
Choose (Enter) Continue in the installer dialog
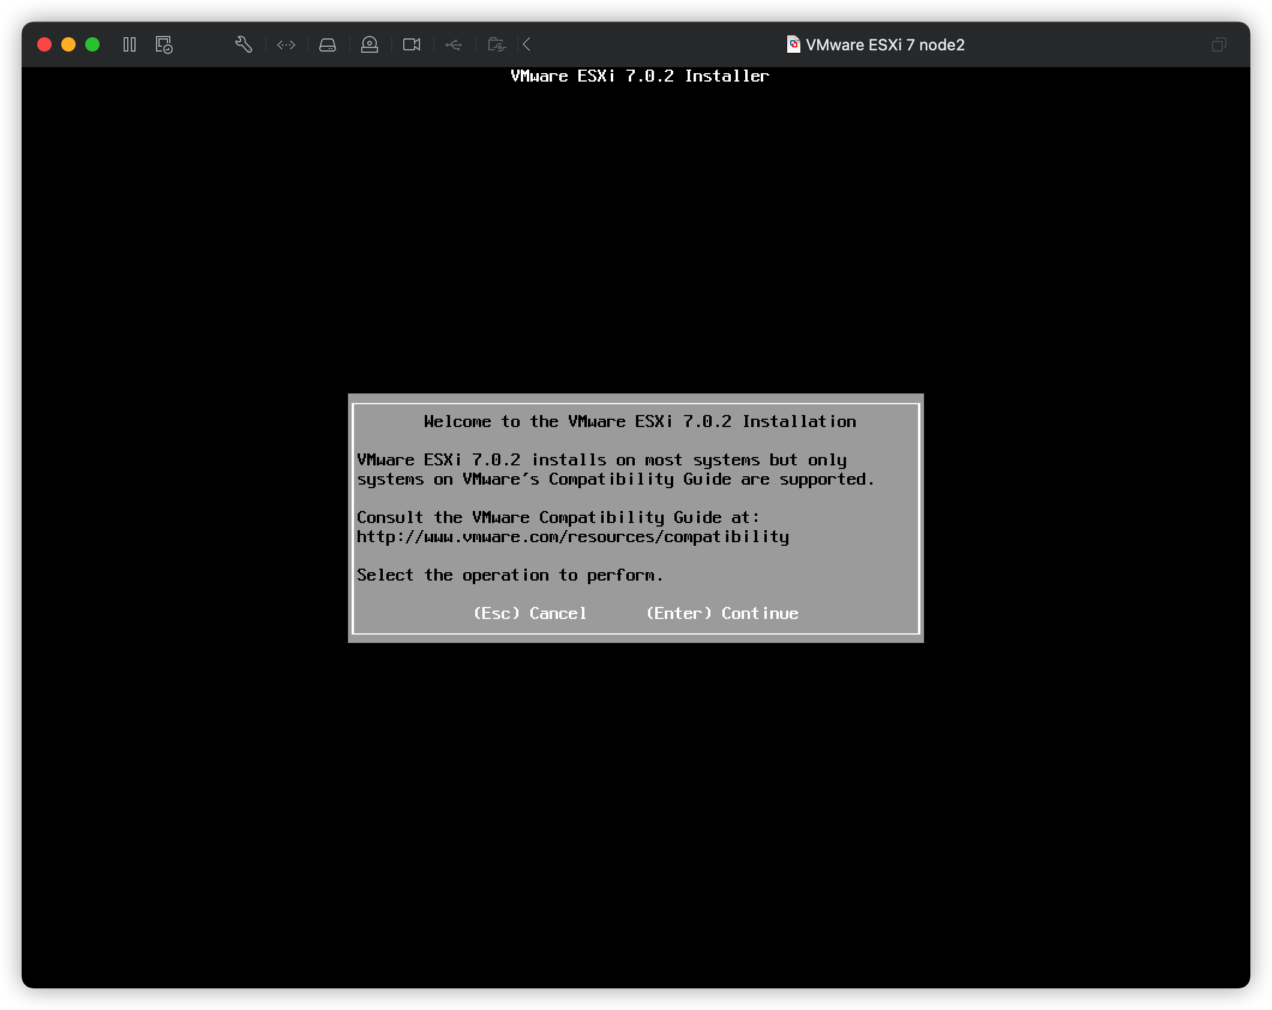(722, 613)
